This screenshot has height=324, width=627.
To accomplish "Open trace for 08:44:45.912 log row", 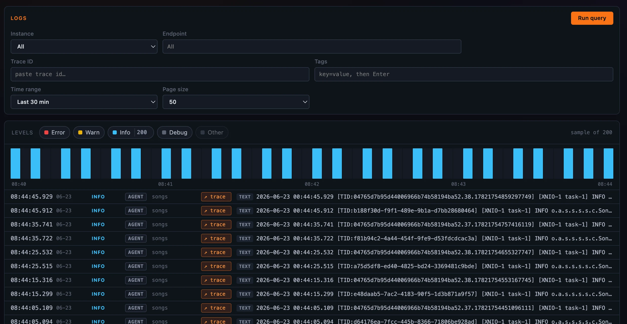I will 216,211.
